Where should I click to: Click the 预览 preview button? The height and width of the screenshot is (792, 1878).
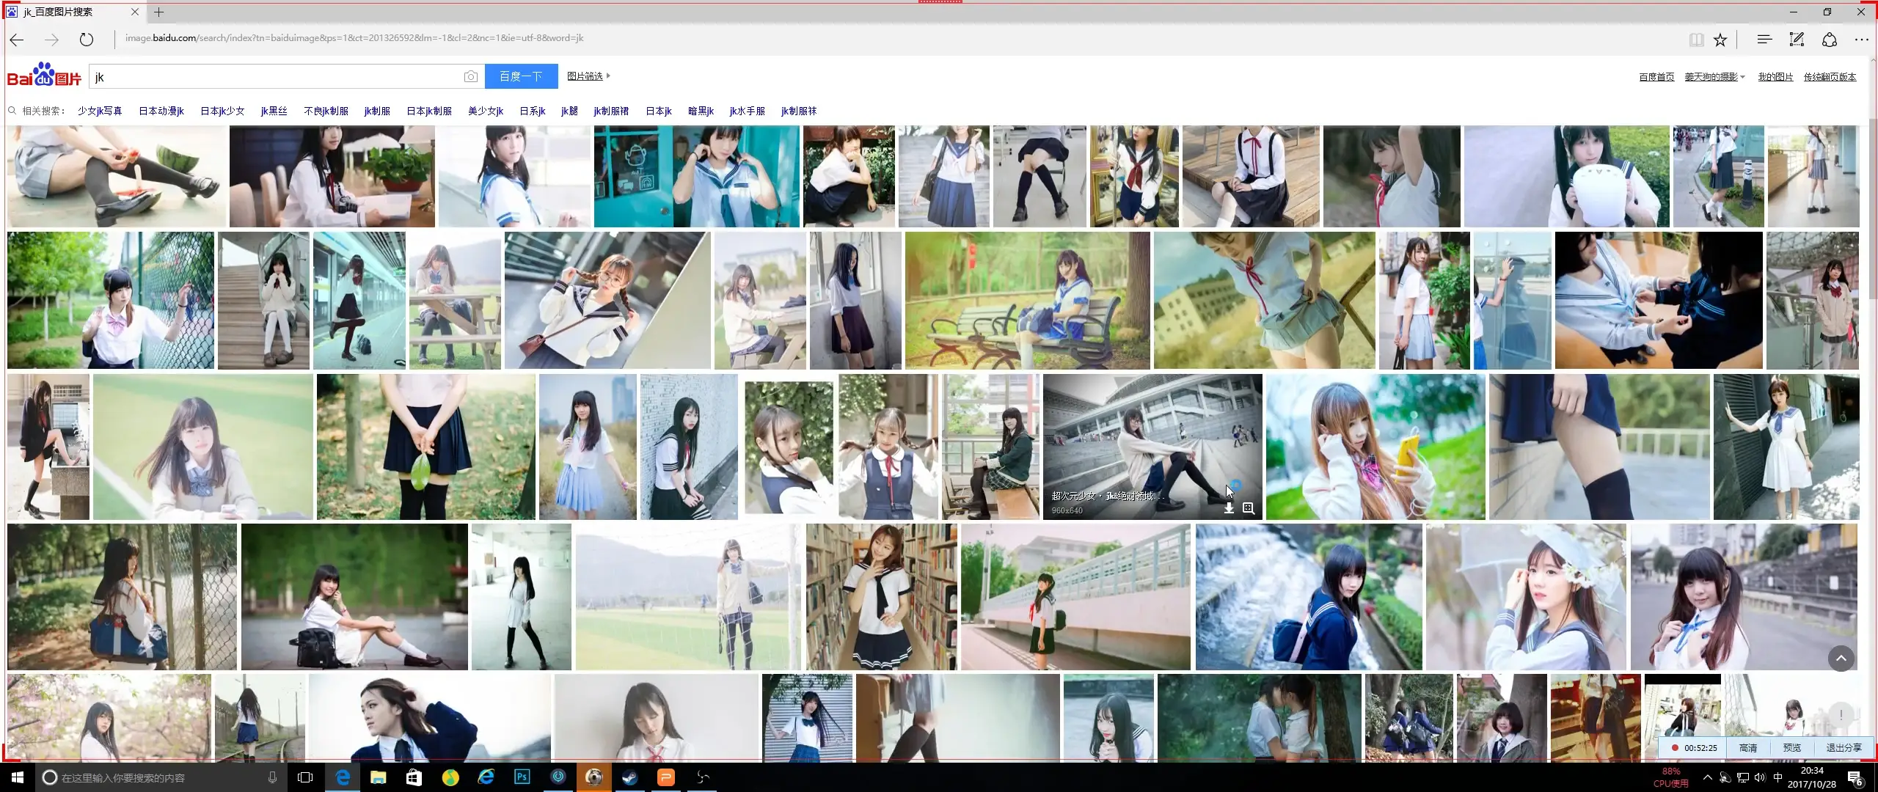(x=1792, y=748)
